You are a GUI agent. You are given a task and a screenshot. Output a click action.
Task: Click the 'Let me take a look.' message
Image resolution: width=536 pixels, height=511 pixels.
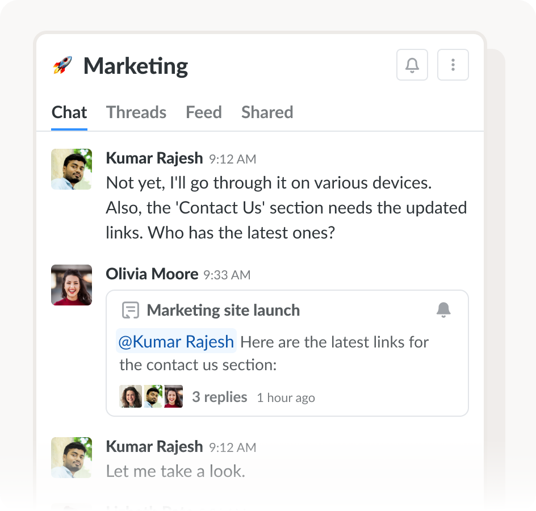coord(175,471)
